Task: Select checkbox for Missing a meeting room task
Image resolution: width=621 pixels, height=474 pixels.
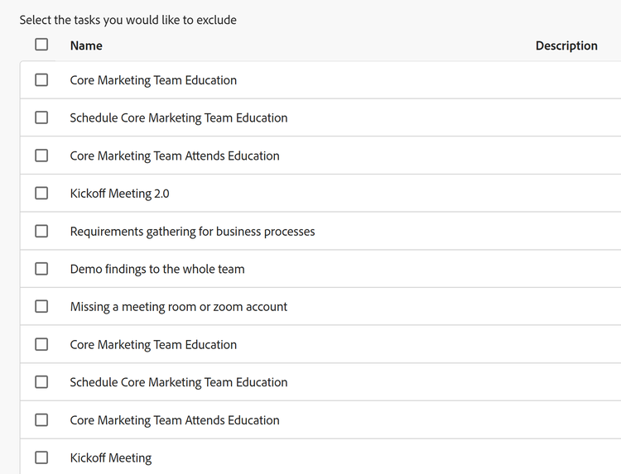Action: pos(41,307)
